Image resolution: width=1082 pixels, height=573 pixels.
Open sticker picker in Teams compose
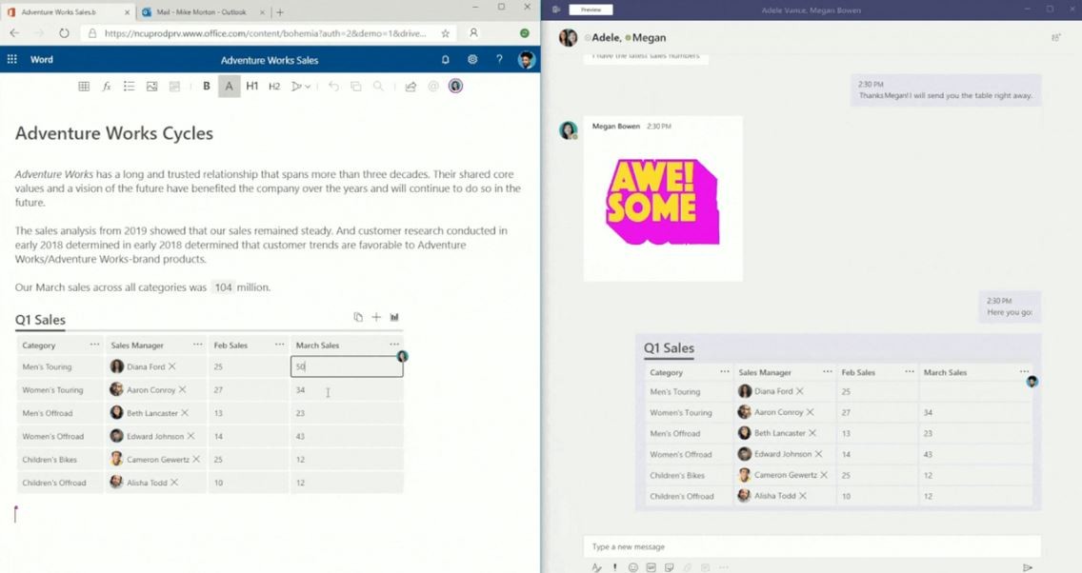669,566
